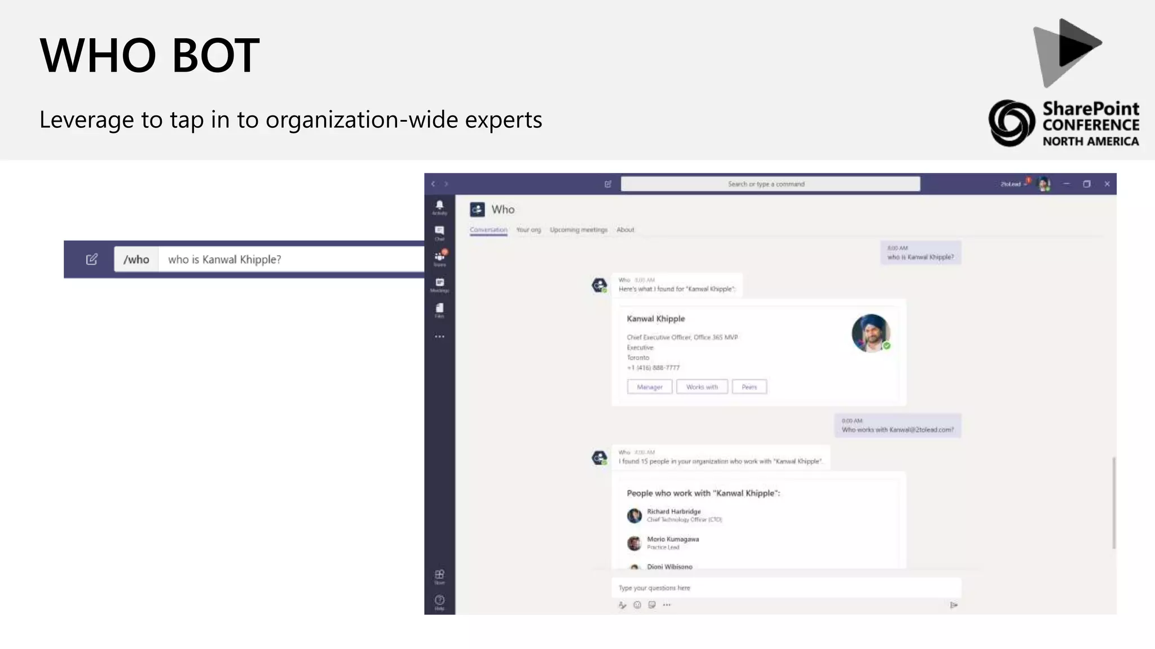Click the /who command input field
The width and height of the screenshot is (1155, 649).
pyautogui.click(x=291, y=259)
